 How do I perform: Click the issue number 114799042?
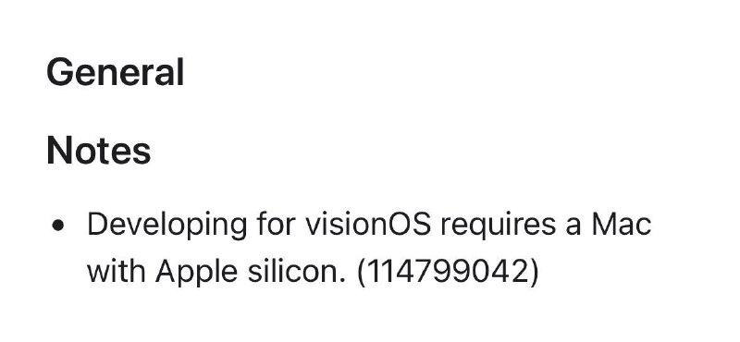click(448, 272)
